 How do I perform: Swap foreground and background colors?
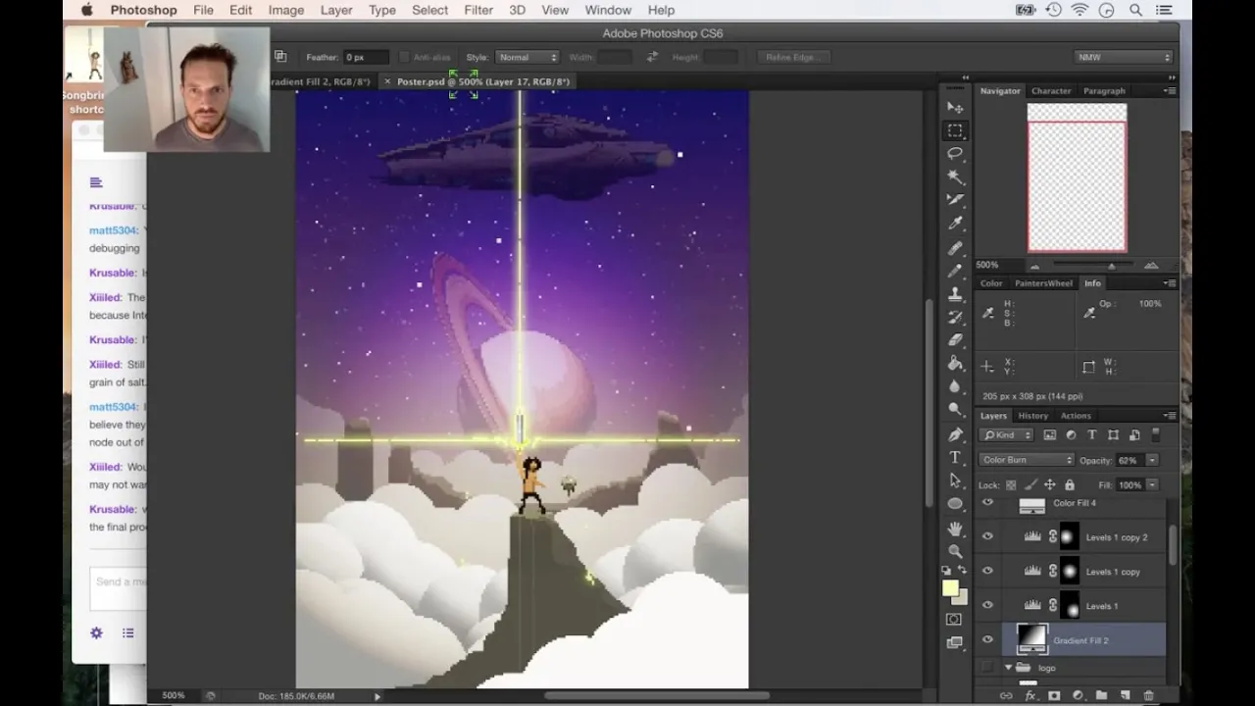[x=962, y=571]
